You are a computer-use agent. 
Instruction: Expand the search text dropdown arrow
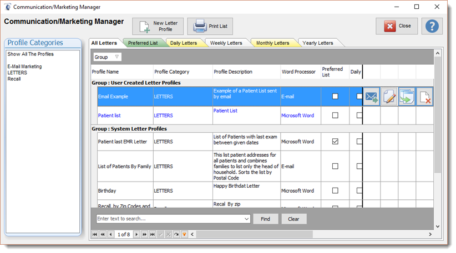247,219
